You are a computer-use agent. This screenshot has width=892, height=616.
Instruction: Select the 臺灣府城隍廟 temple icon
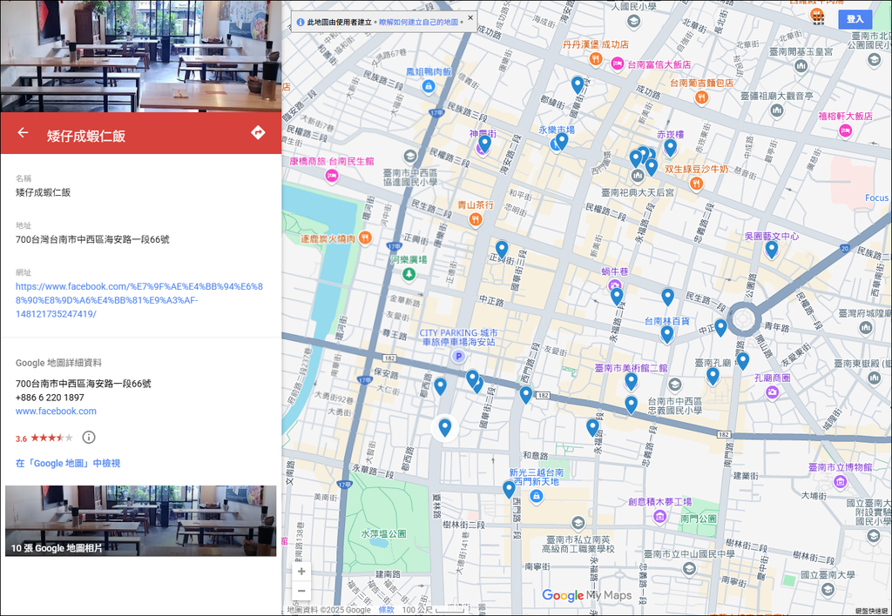tap(866, 327)
